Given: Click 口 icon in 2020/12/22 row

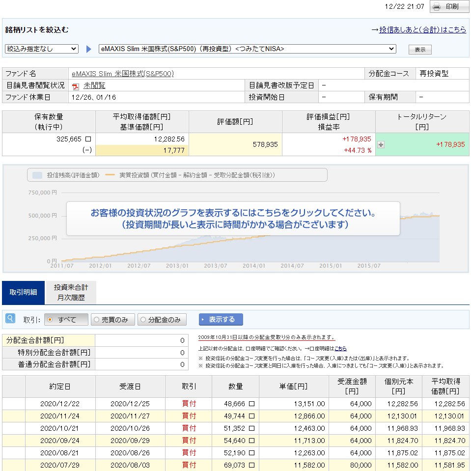Looking at the screenshot, I should [252, 404].
